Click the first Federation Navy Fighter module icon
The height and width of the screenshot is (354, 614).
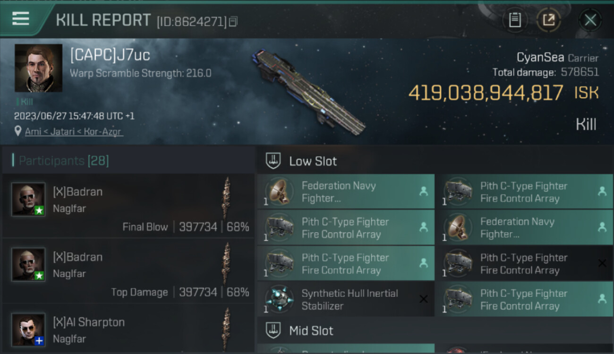pyautogui.click(x=279, y=192)
